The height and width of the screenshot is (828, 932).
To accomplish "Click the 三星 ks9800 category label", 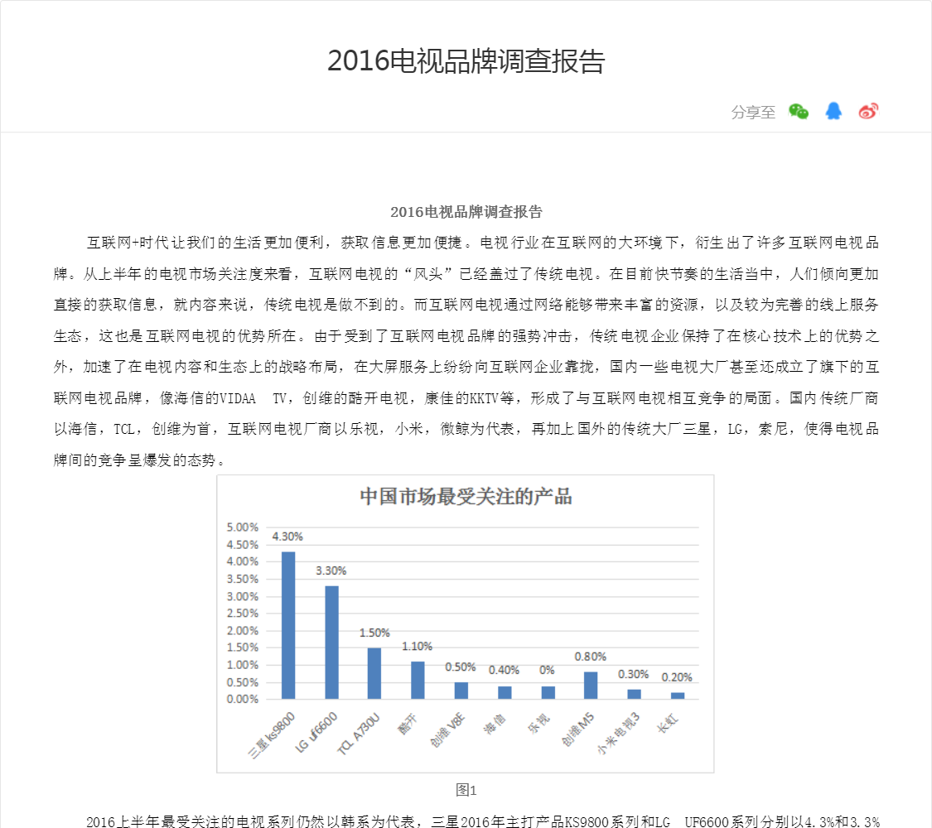I will [271, 735].
